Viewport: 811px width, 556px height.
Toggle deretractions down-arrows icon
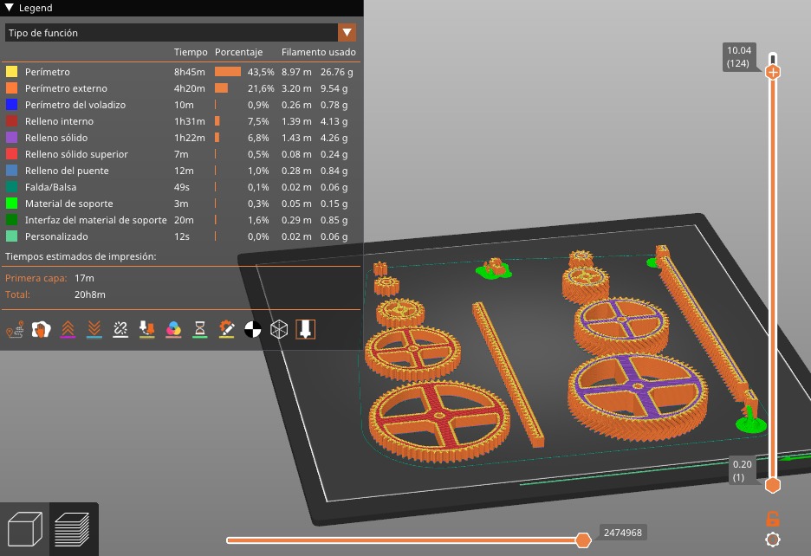tap(94, 329)
